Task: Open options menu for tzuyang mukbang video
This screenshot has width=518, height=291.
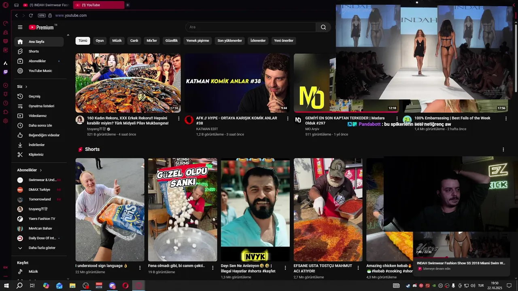Action: tap(178, 118)
